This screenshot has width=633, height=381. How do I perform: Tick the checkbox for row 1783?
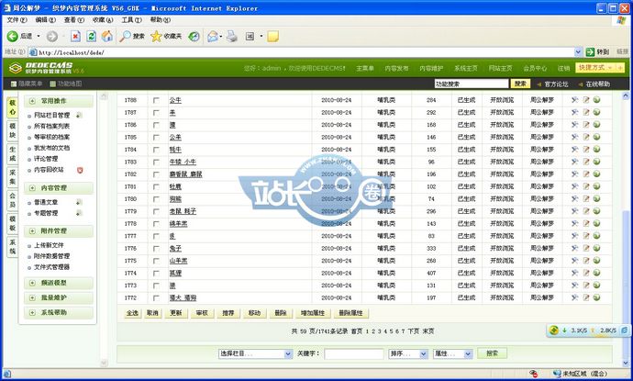156,162
